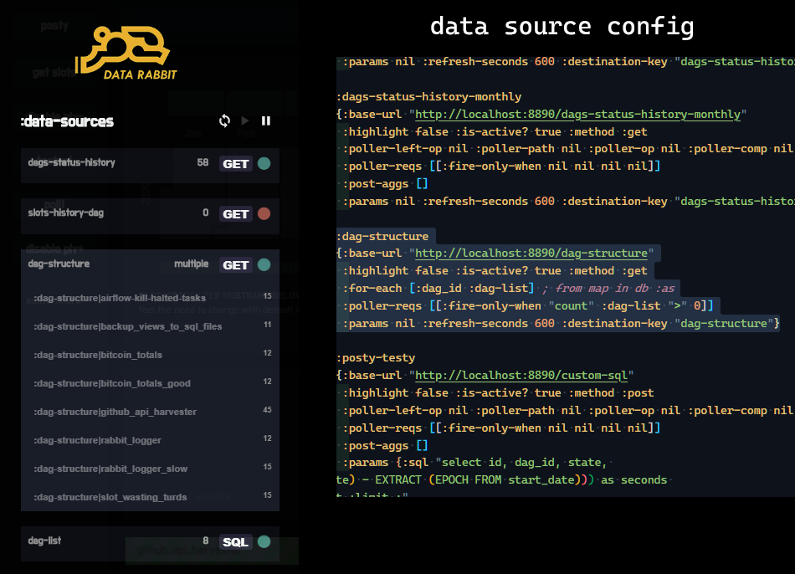Screen dimensions: 795x574
Task: Click the 'from map in db :as' comment
Action: (x=614, y=289)
